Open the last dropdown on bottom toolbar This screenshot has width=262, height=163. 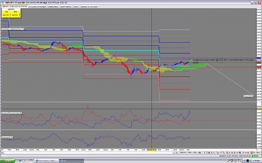click(258, 153)
